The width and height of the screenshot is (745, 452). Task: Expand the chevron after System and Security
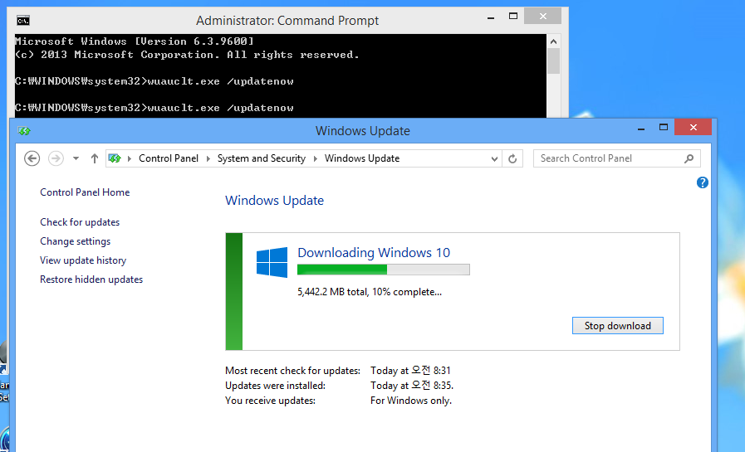tap(316, 158)
